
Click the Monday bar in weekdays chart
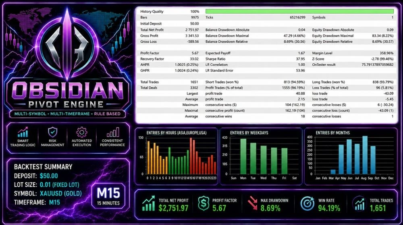point(243,156)
